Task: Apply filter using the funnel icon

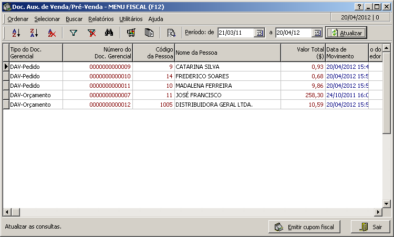Action: click(74, 33)
